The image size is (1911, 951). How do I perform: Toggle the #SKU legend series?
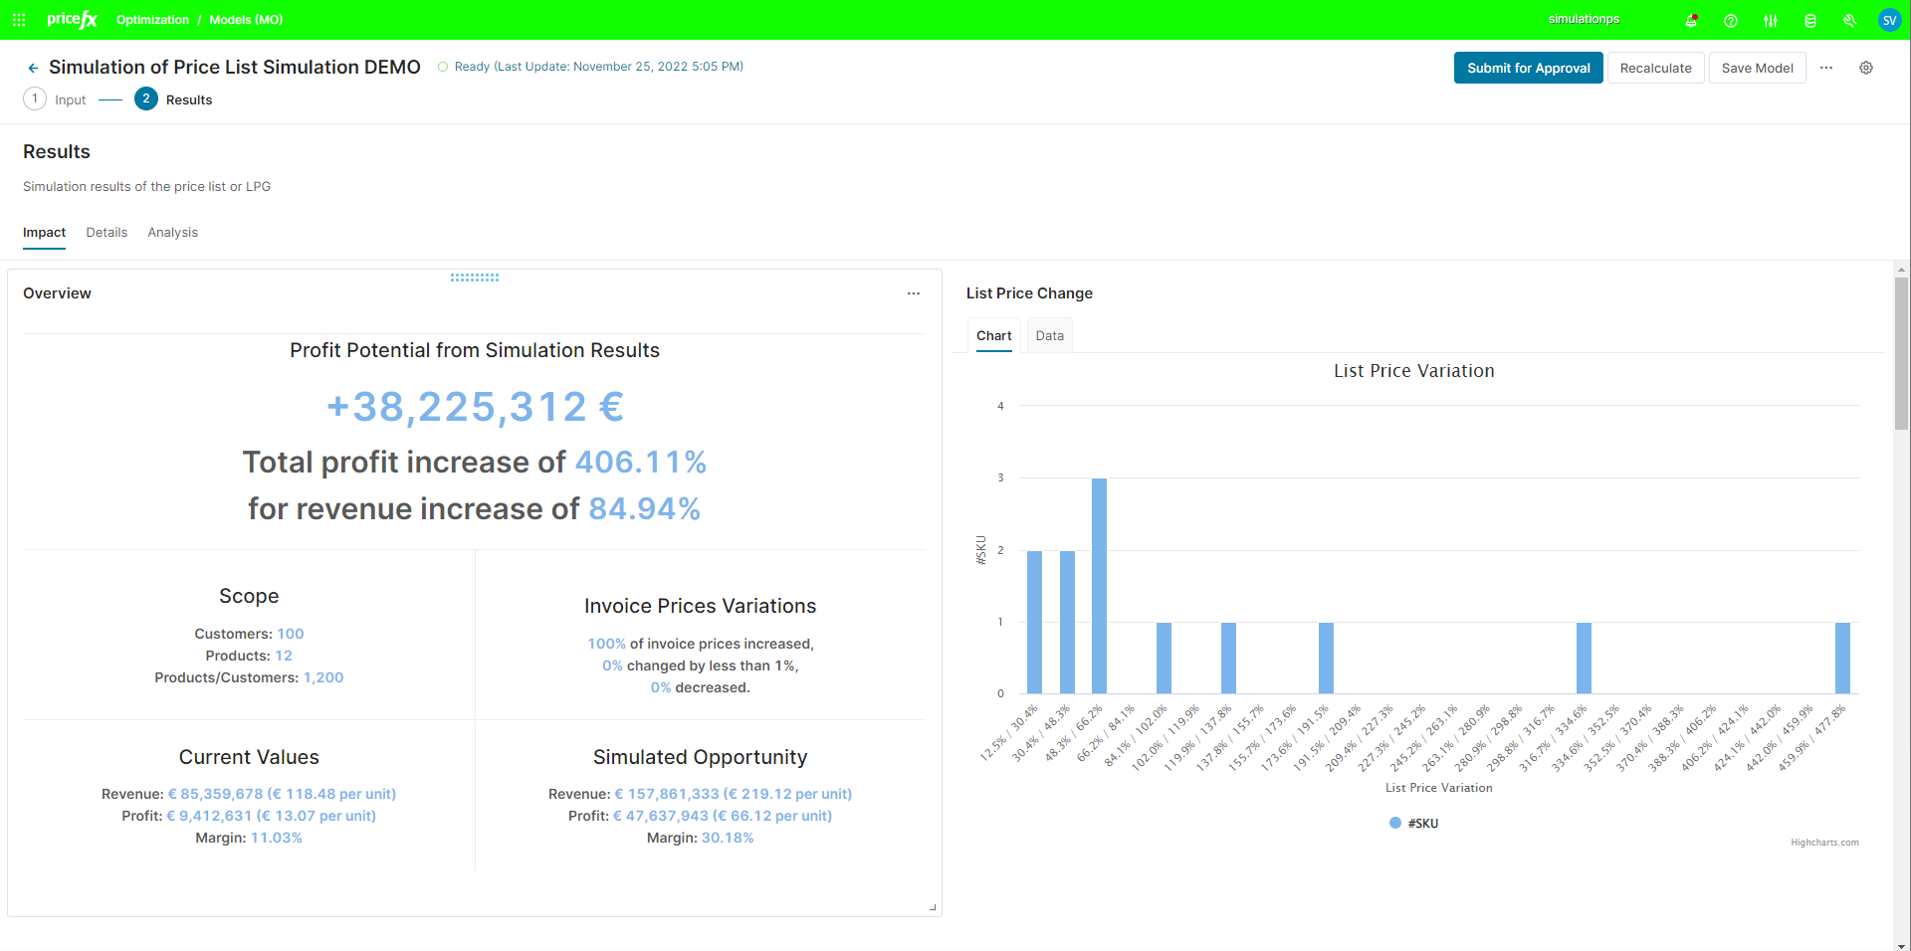(1413, 823)
